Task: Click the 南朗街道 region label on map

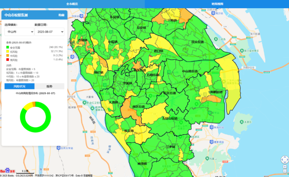Action: pyautogui.click(x=216, y=92)
